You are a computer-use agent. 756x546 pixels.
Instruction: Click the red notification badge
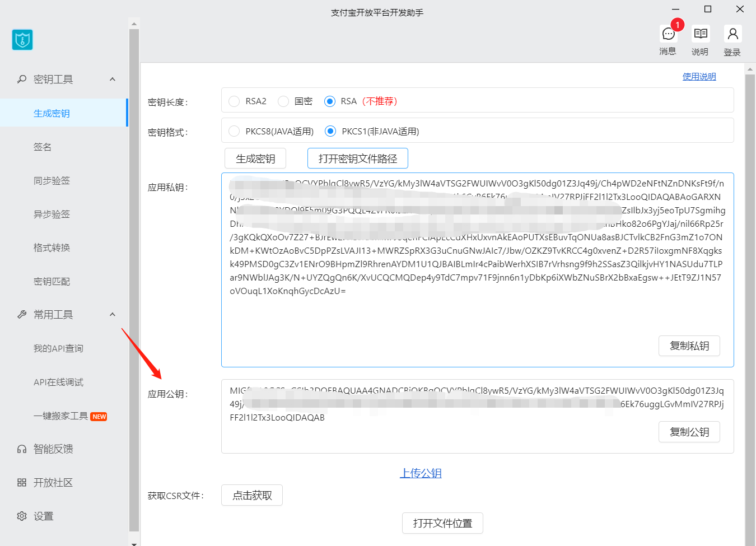point(678,25)
